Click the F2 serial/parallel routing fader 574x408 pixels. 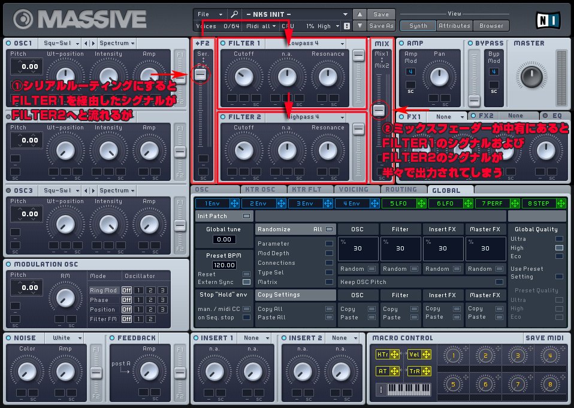click(x=200, y=75)
